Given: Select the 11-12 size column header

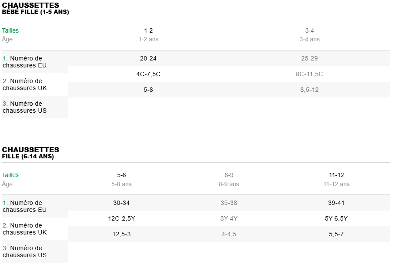Looking at the screenshot, I should (336, 175).
